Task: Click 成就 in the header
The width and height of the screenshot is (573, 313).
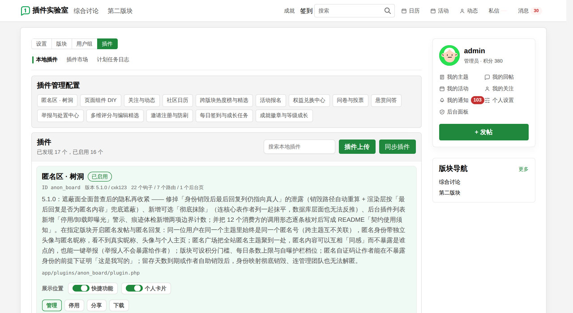Action: pos(289,11)
